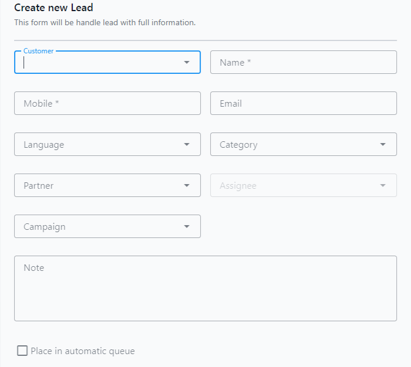Image resolution: width=411 pixels, height=367 pixels.
Task: Tick the automatic queue checkbox
Action: point(22,351)
